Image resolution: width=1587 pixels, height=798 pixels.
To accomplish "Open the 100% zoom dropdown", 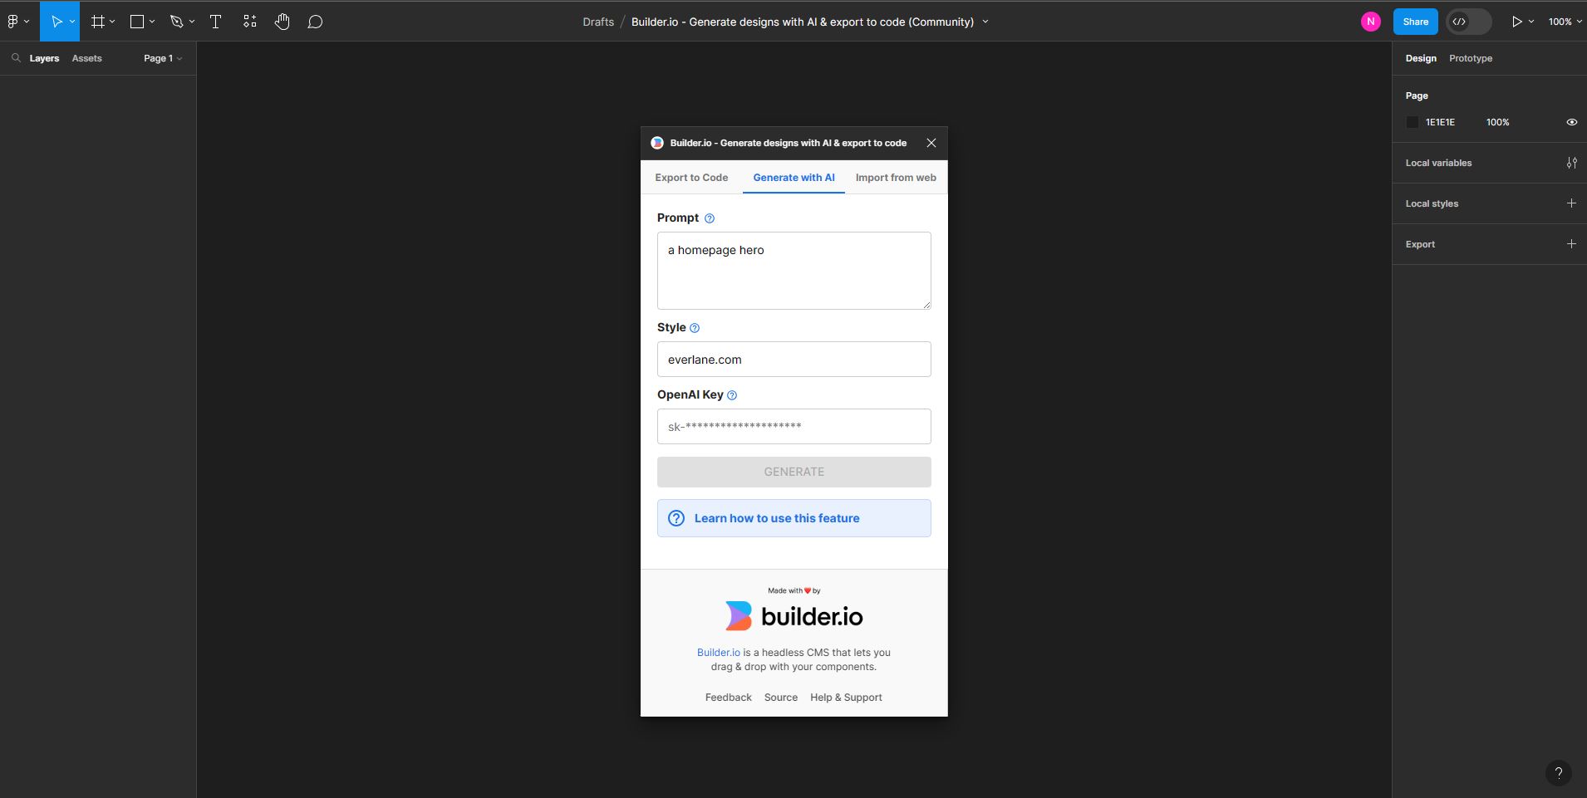I will 1565,22.
